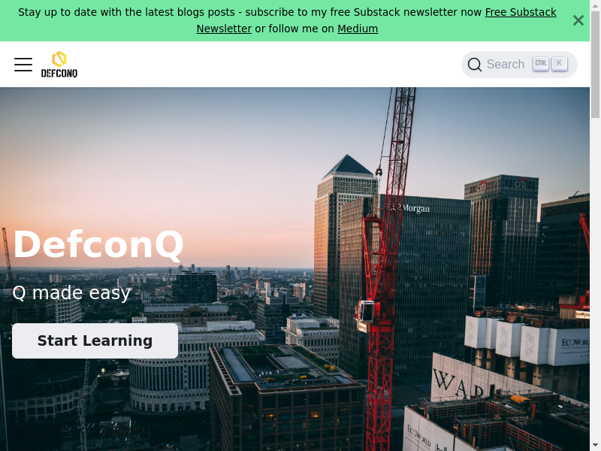Click the DEFCONQ wordmark under the logo

click(59, 73)
